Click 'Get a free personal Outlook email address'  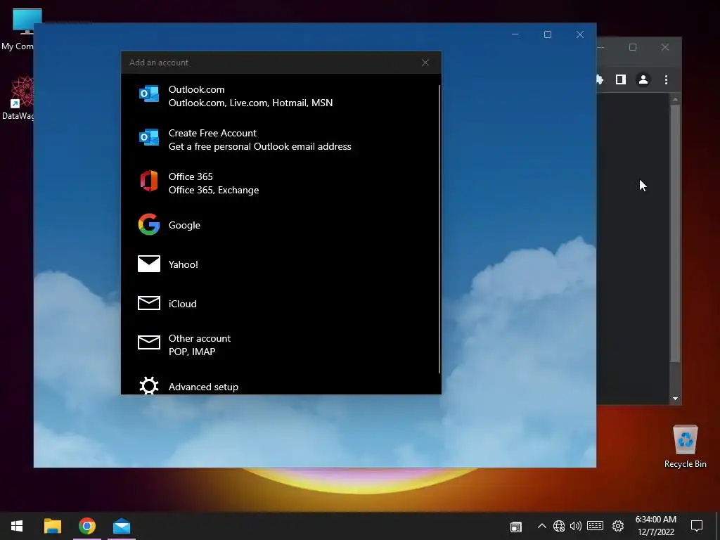(260, 146)
